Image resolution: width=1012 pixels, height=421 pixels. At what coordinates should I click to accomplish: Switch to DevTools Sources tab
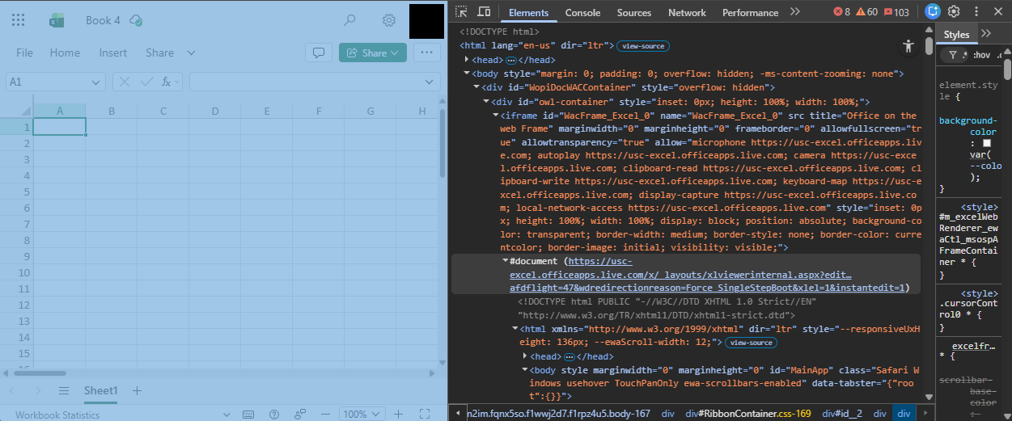[634, 12]
